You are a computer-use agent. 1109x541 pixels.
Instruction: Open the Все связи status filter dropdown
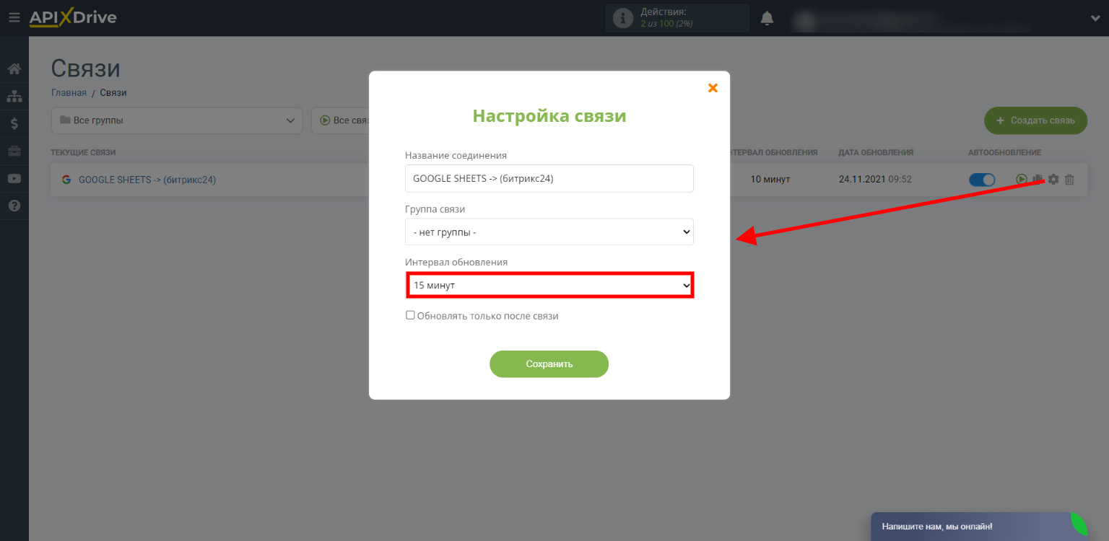coord(340,120)
